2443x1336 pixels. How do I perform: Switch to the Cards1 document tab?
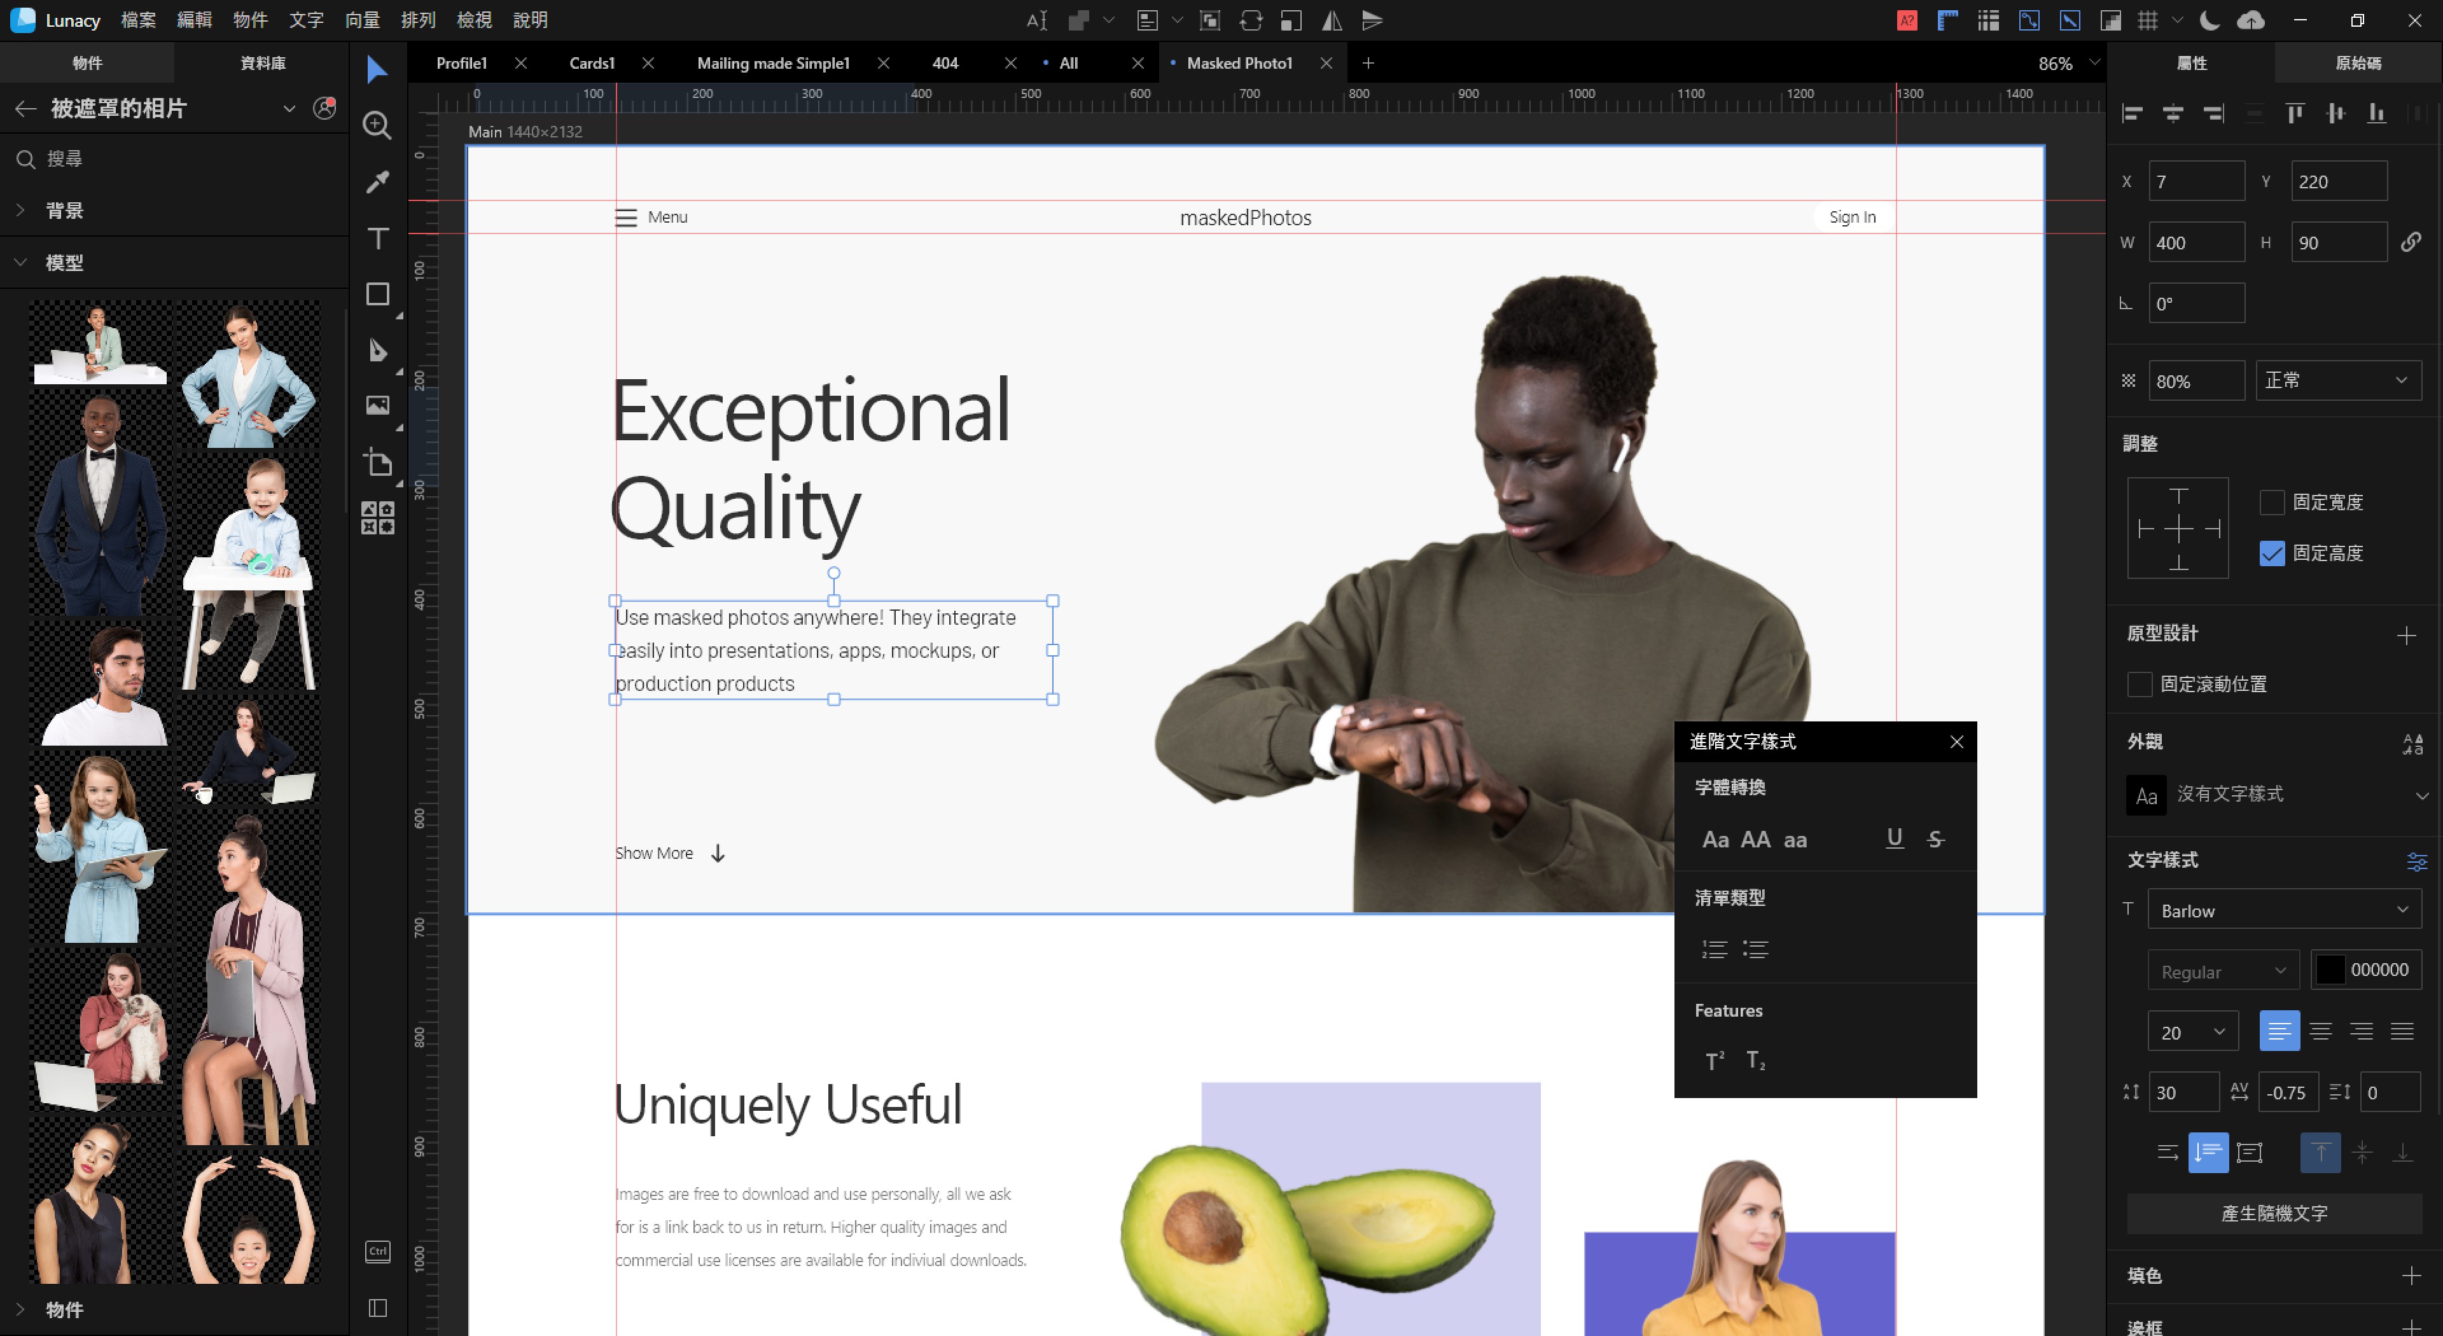(x=592, y=62)
